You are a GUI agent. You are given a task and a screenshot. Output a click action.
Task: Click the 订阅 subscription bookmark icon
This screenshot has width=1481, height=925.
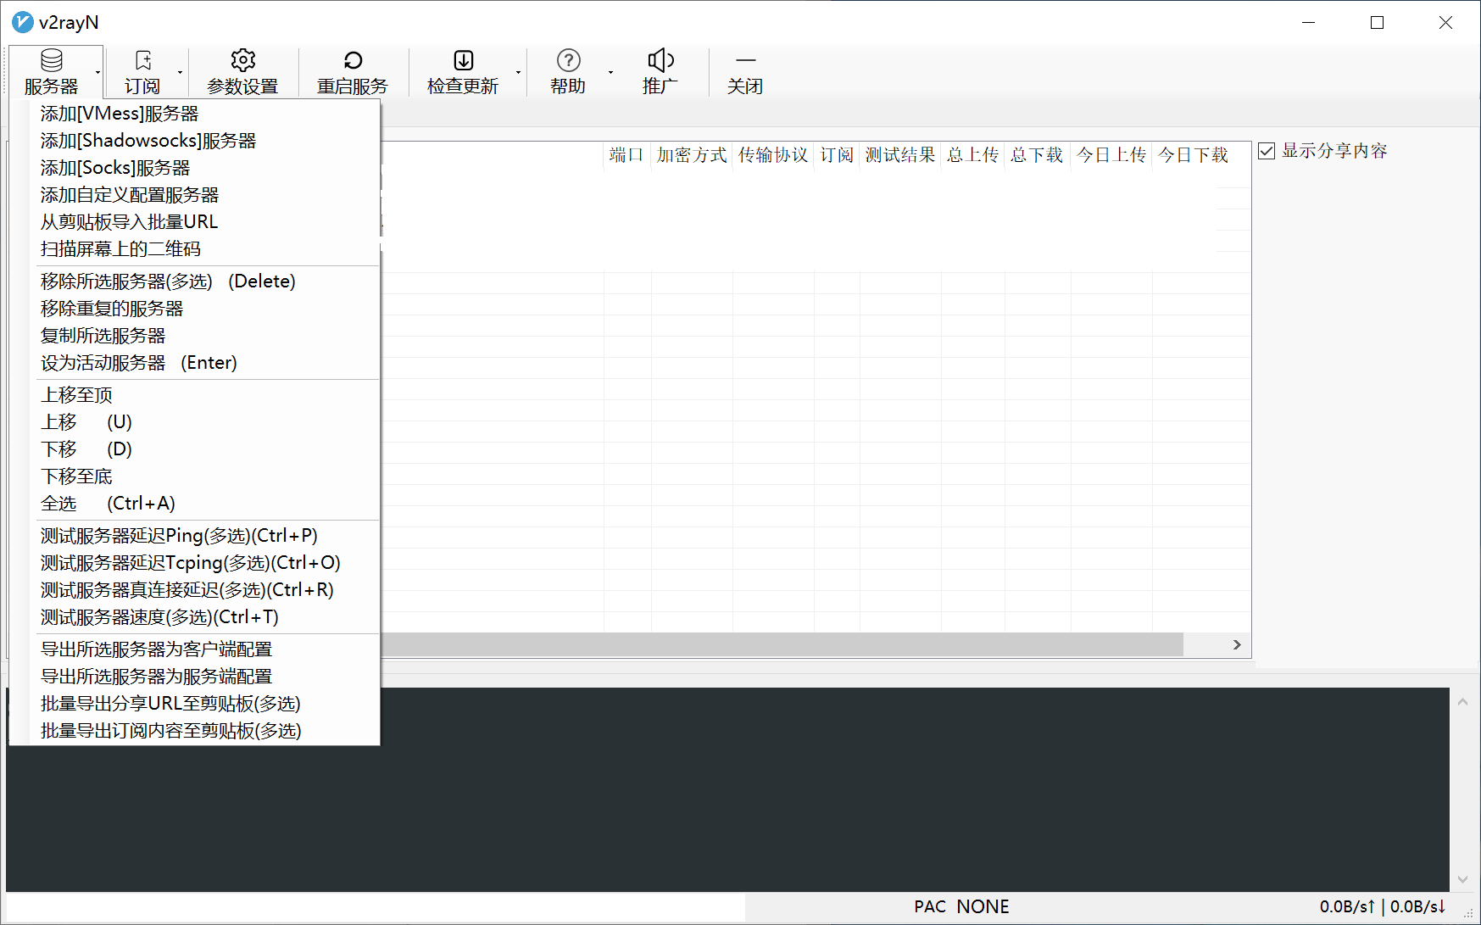[143, 60]
